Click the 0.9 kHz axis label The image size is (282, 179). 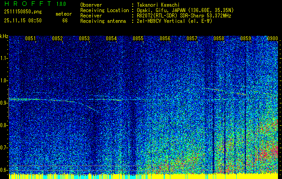click(4, 103)
